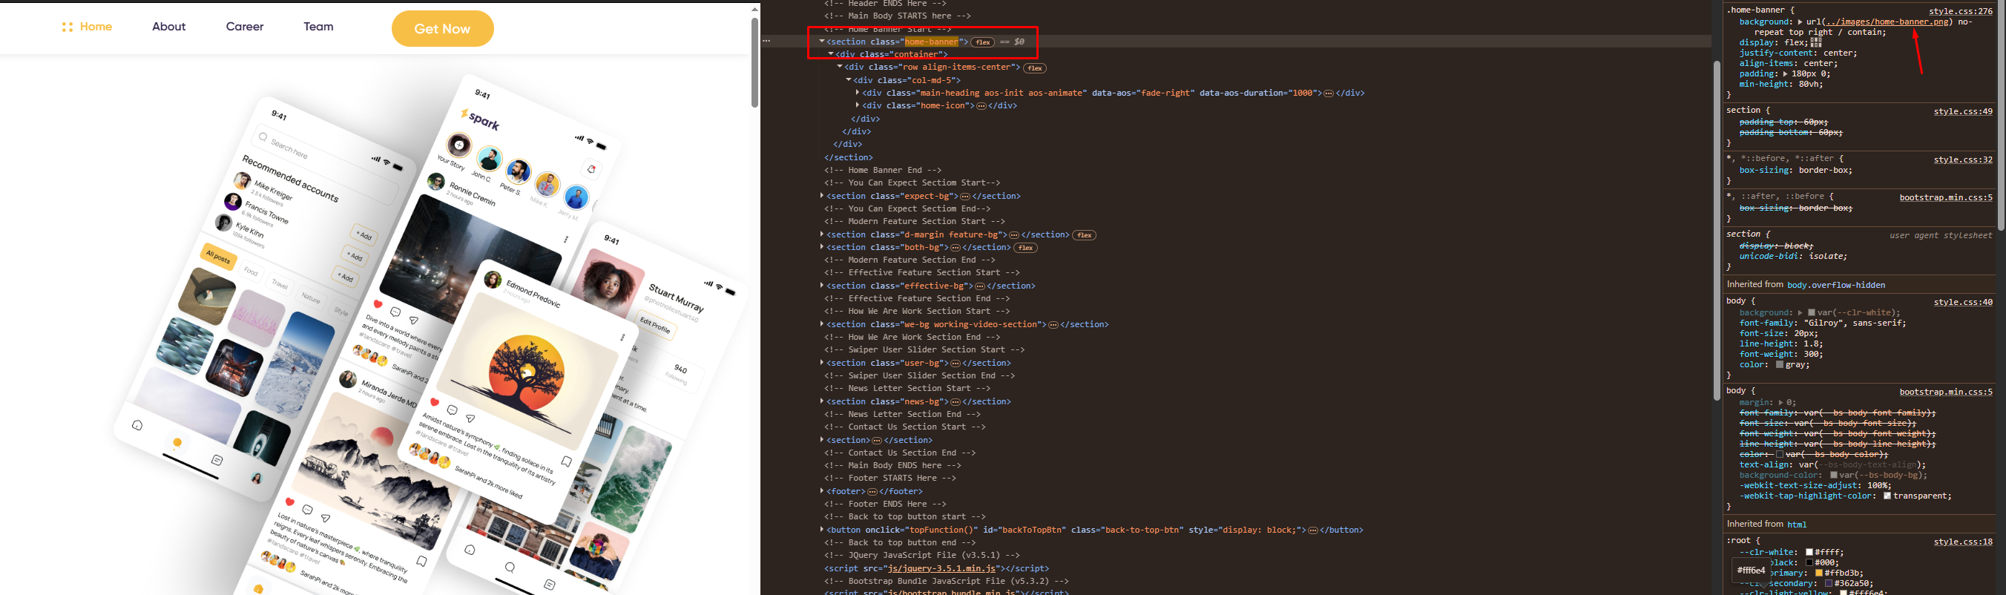
Task: Click the web page vertical scrollbar thumb
Action: click(754, 62)
